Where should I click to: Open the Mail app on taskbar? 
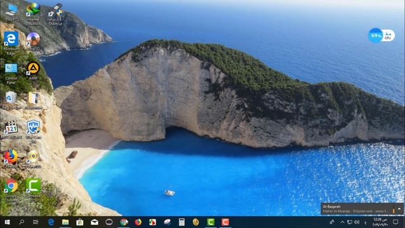[94, 222]
